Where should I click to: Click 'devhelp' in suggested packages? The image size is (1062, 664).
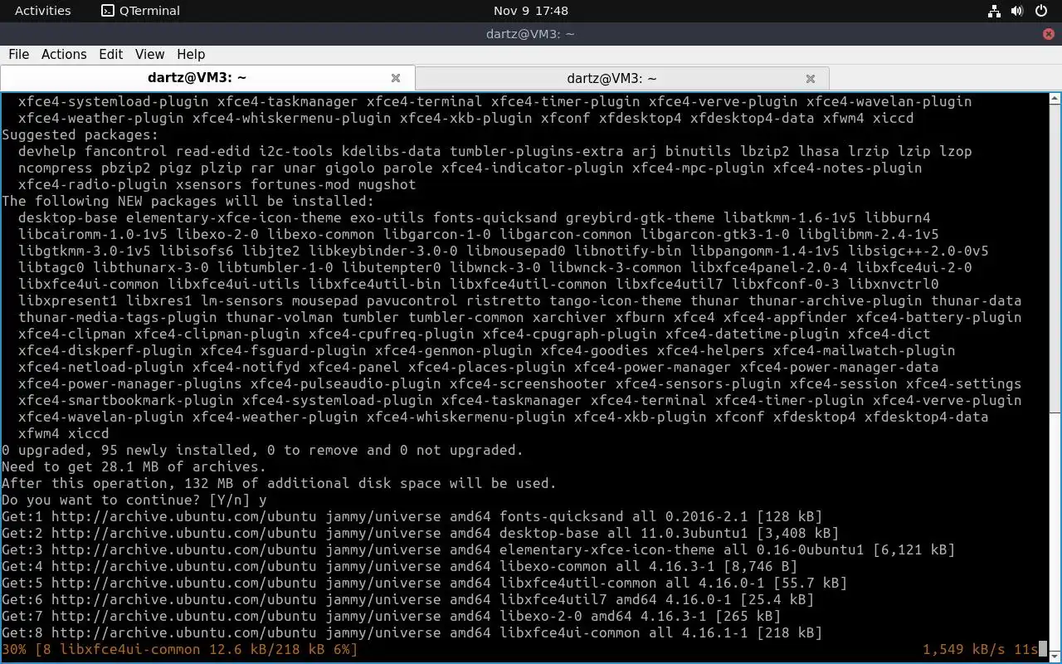click(x=46, y=151)
